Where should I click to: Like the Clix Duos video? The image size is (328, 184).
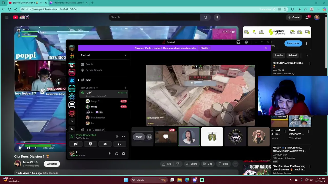click(166, 164)
